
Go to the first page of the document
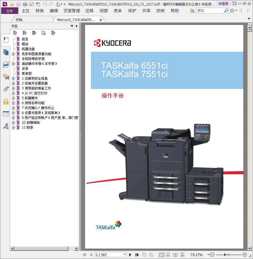click(84, 255)
